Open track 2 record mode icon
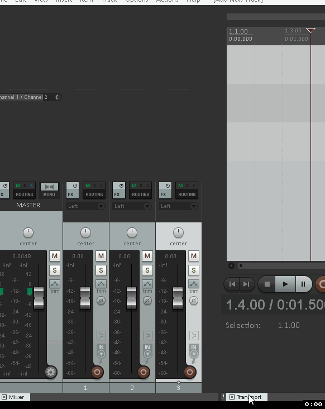The height and width of the screenshot is (409, 325). point(147,335)
